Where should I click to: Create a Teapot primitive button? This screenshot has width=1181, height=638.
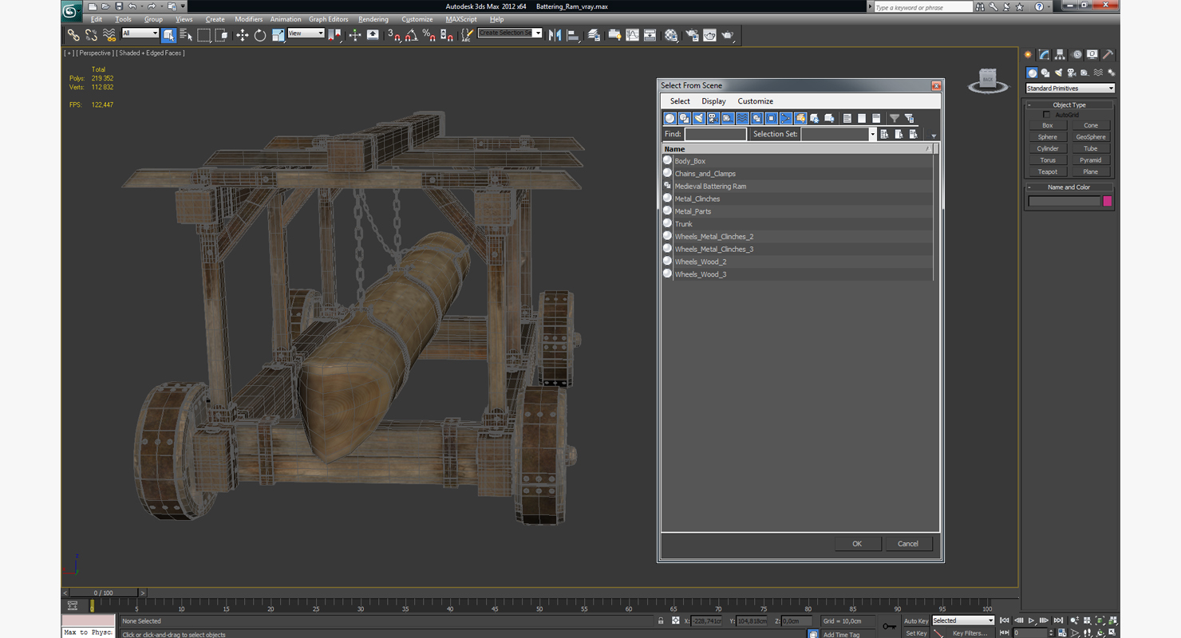tap(1048, 171)
